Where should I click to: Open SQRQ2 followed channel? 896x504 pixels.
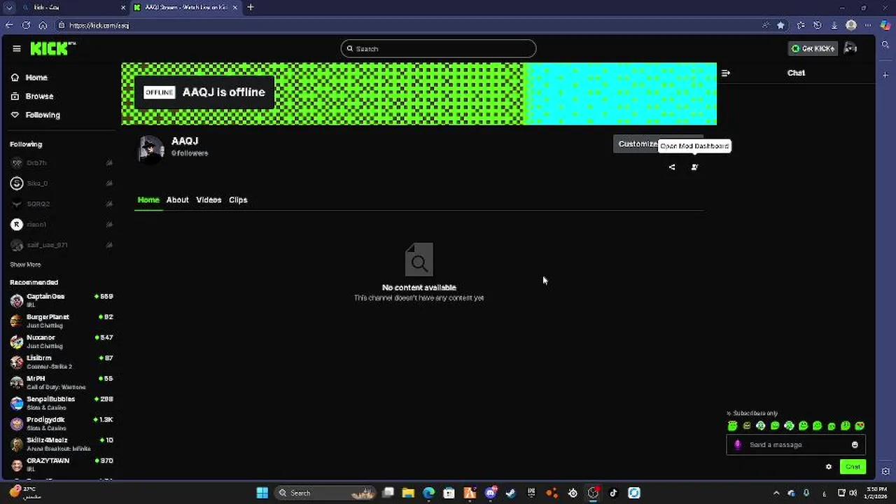pyautogui.click(x=62, y=204)
